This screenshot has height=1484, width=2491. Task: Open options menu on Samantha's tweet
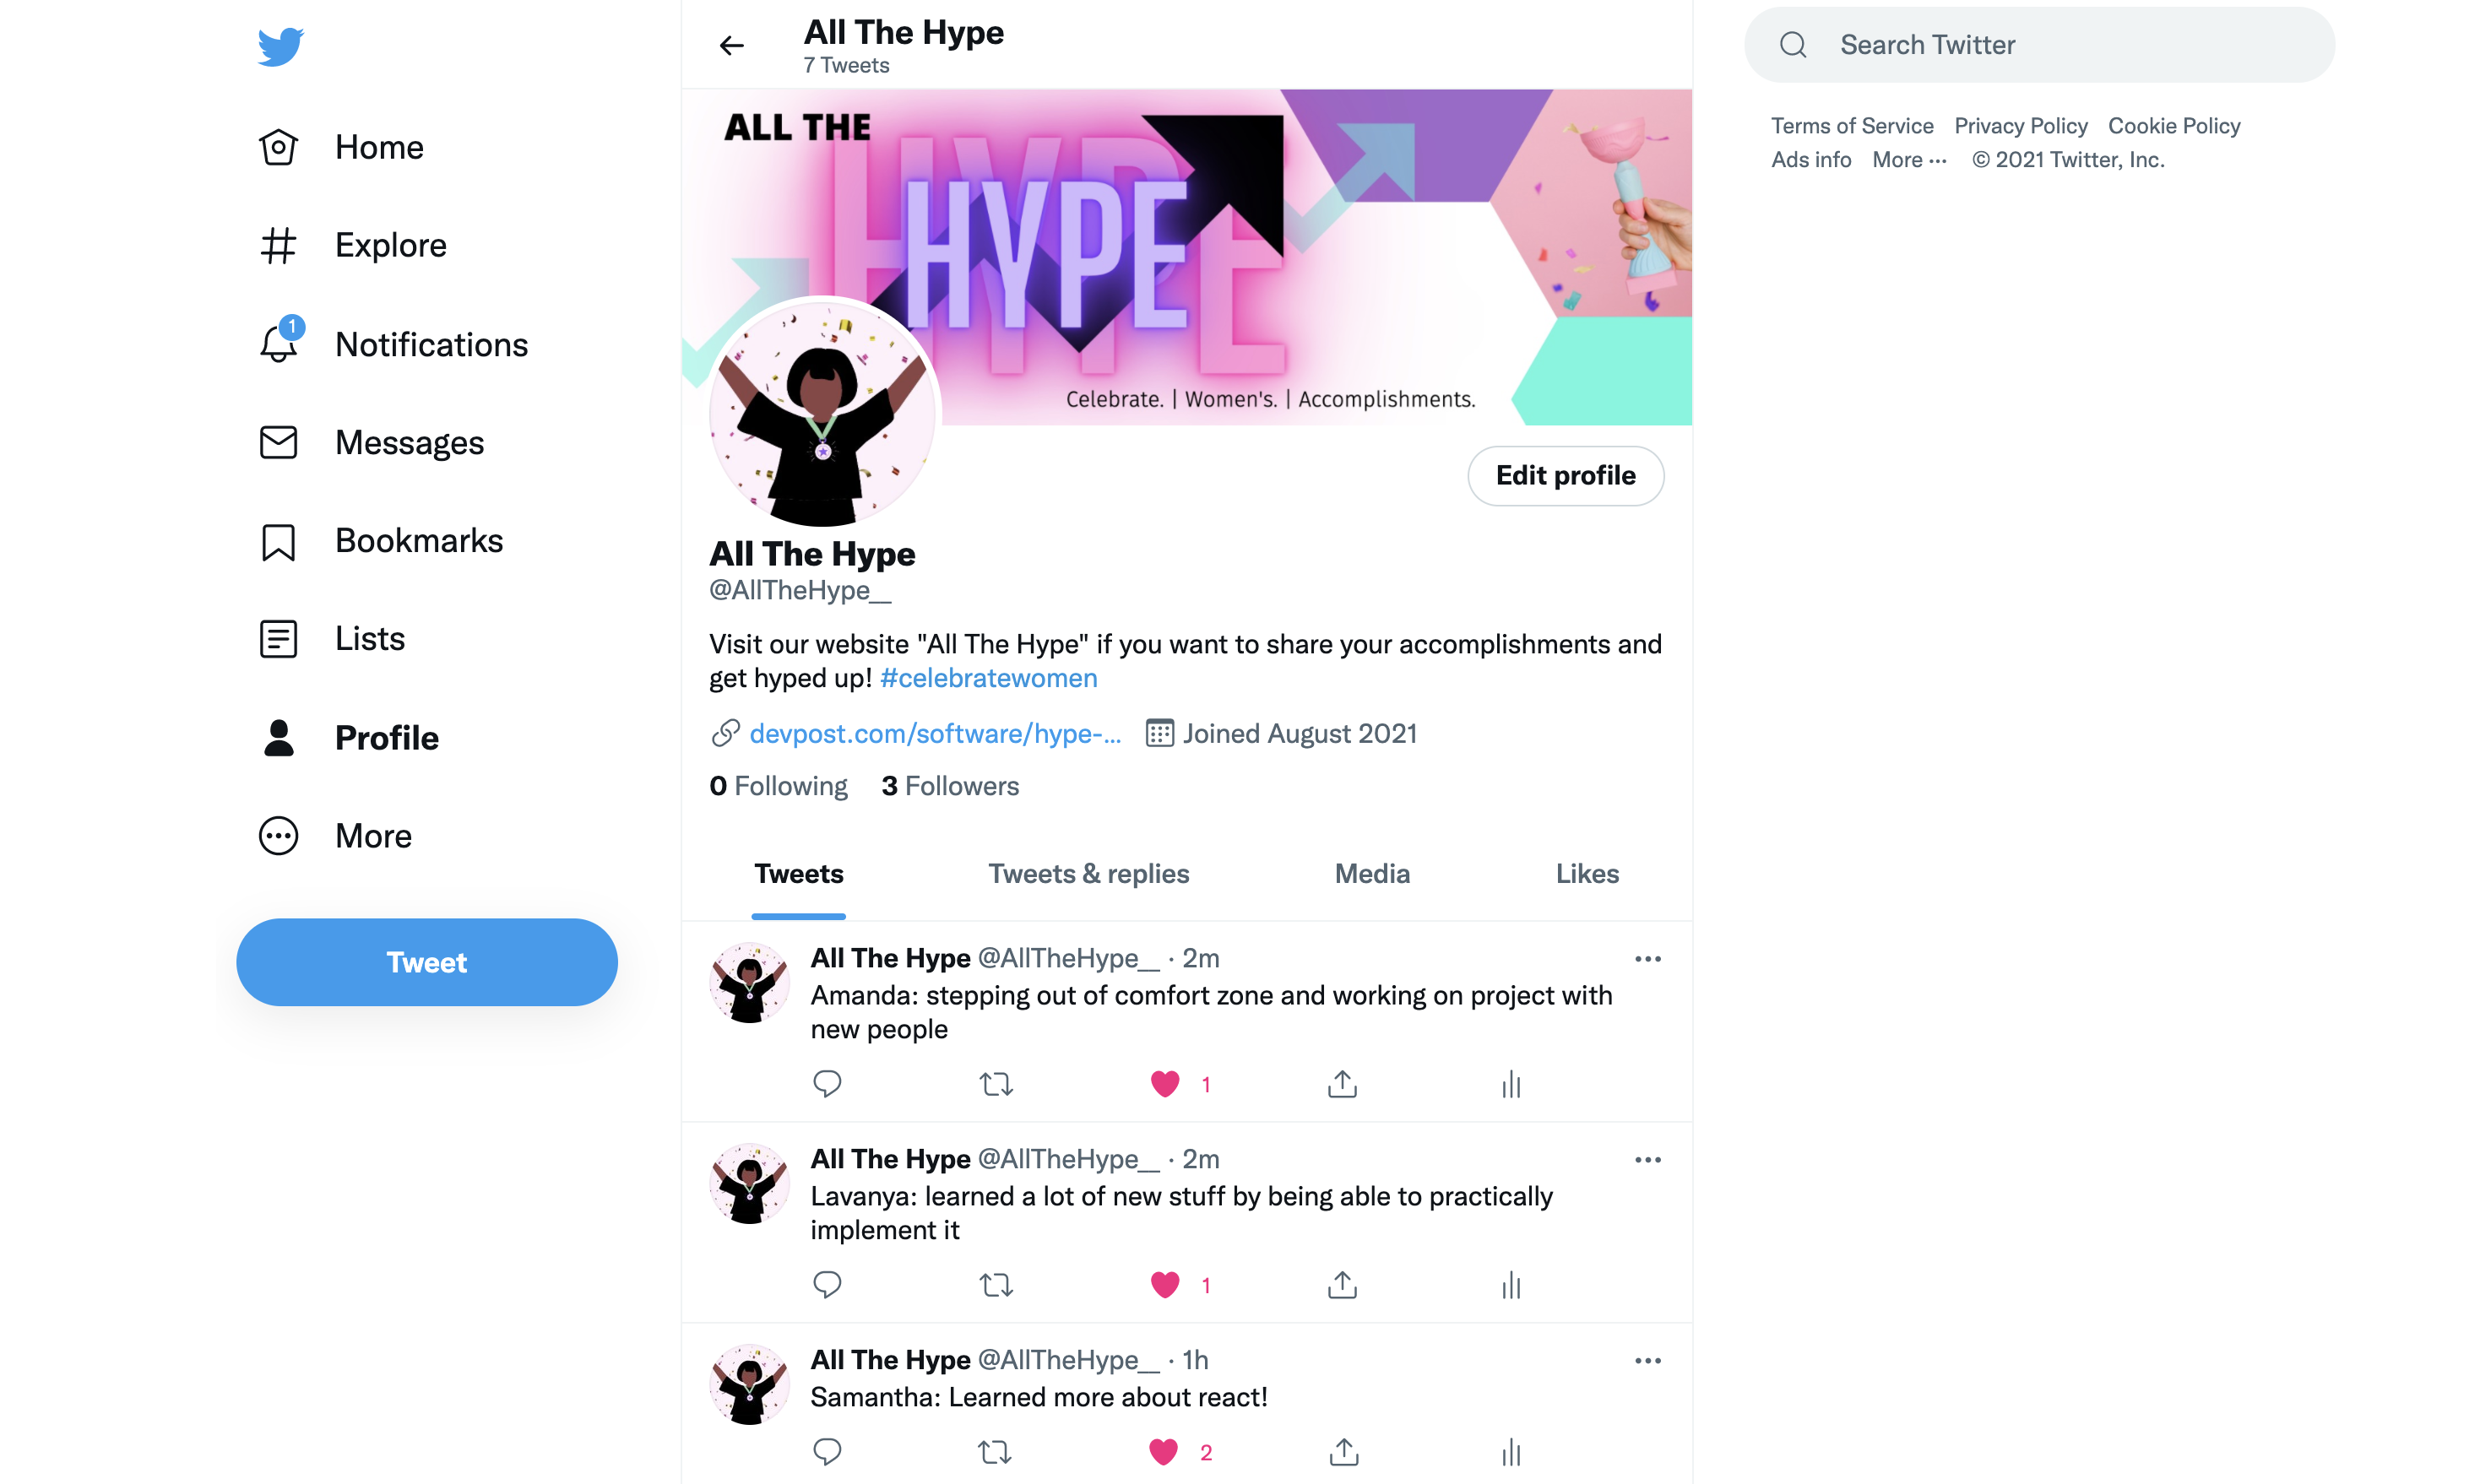point(1648,1361)
